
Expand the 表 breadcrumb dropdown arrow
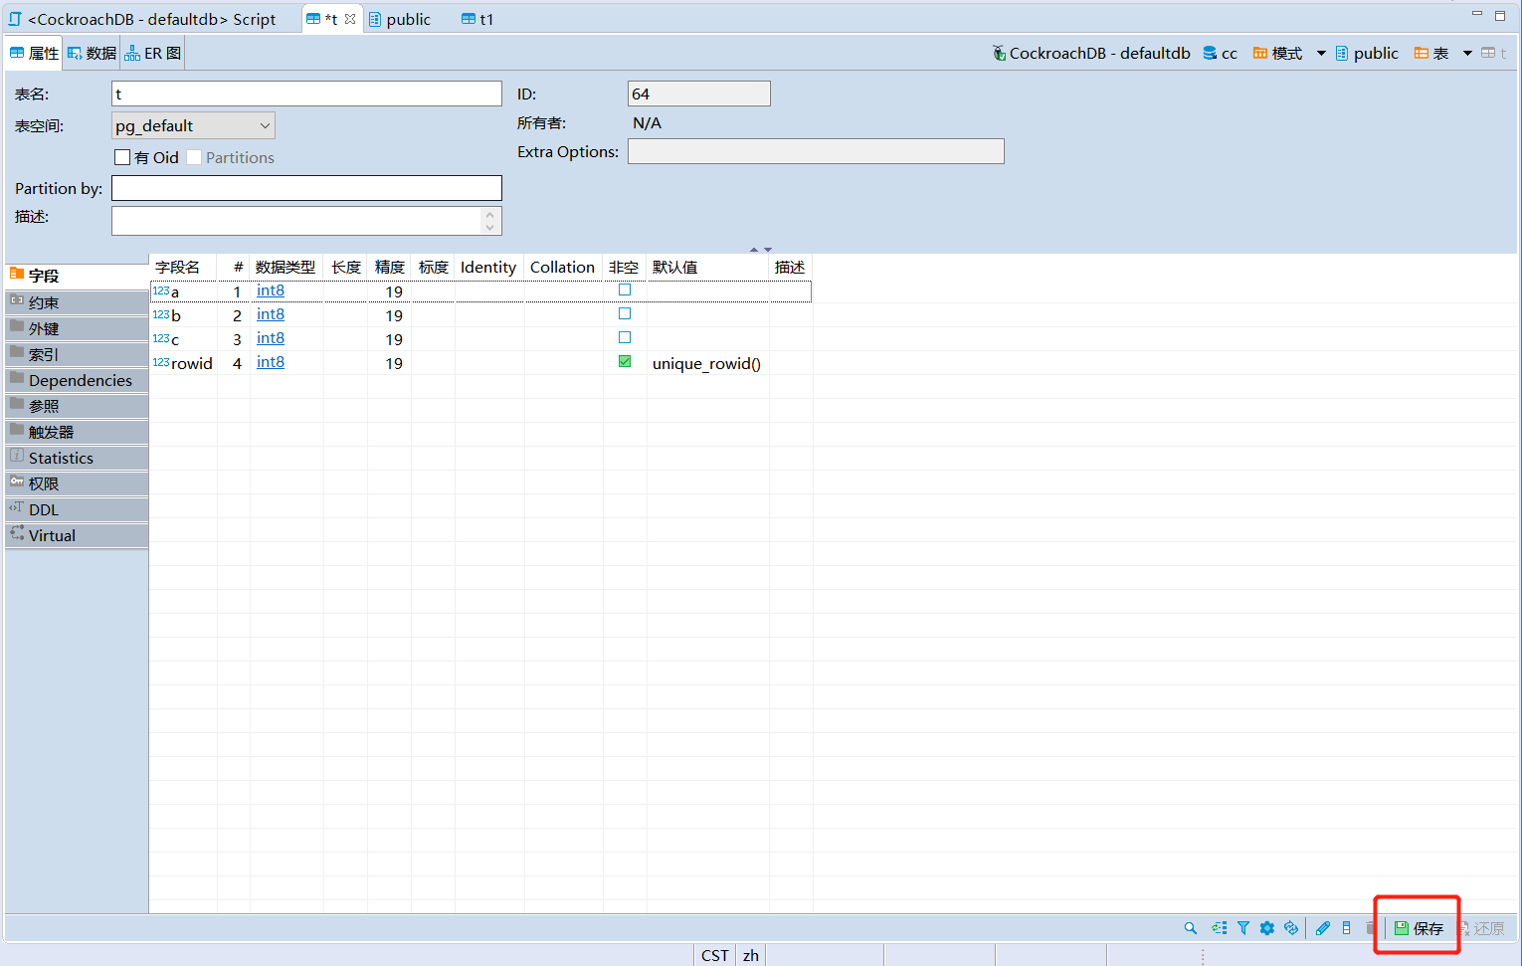click(x=1467, y=54)
